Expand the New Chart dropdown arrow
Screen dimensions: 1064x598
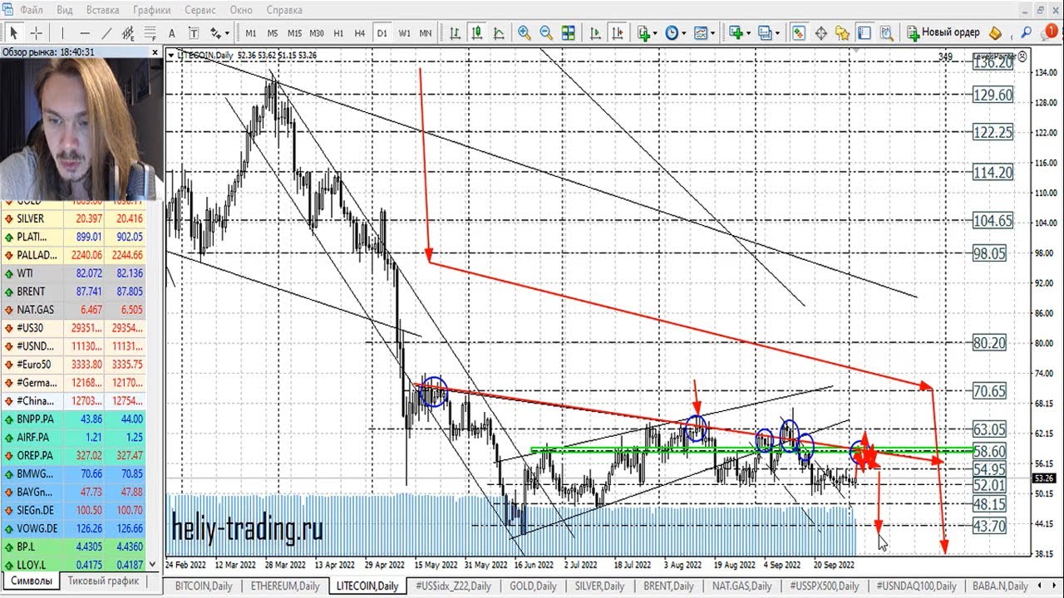pos(748,33)
